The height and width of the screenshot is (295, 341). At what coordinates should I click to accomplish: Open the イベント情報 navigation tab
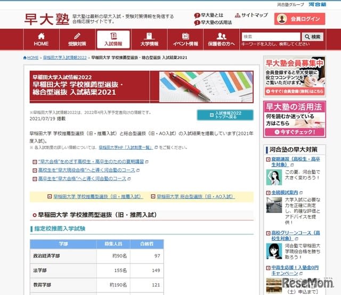[x=185, y=39]
